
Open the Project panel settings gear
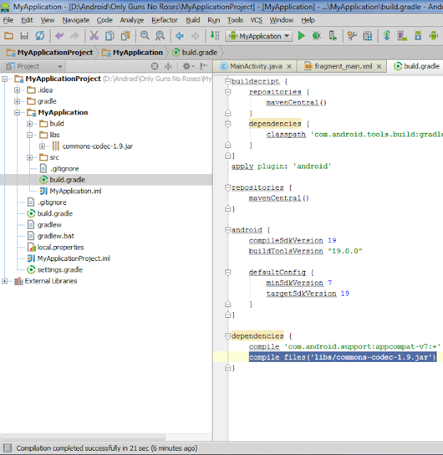(186, 66)
